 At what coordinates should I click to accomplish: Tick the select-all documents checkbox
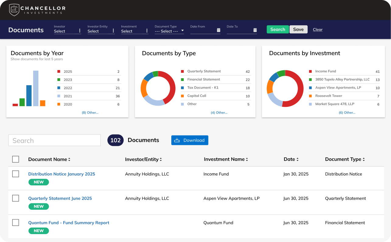tap(16, 159)
